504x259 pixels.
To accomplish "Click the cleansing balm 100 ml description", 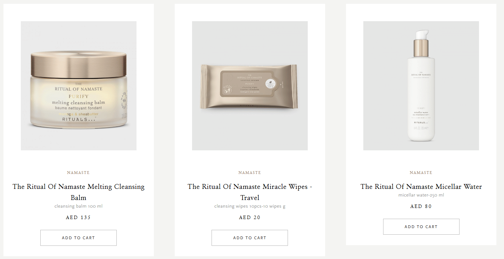I will coord(79,206).
